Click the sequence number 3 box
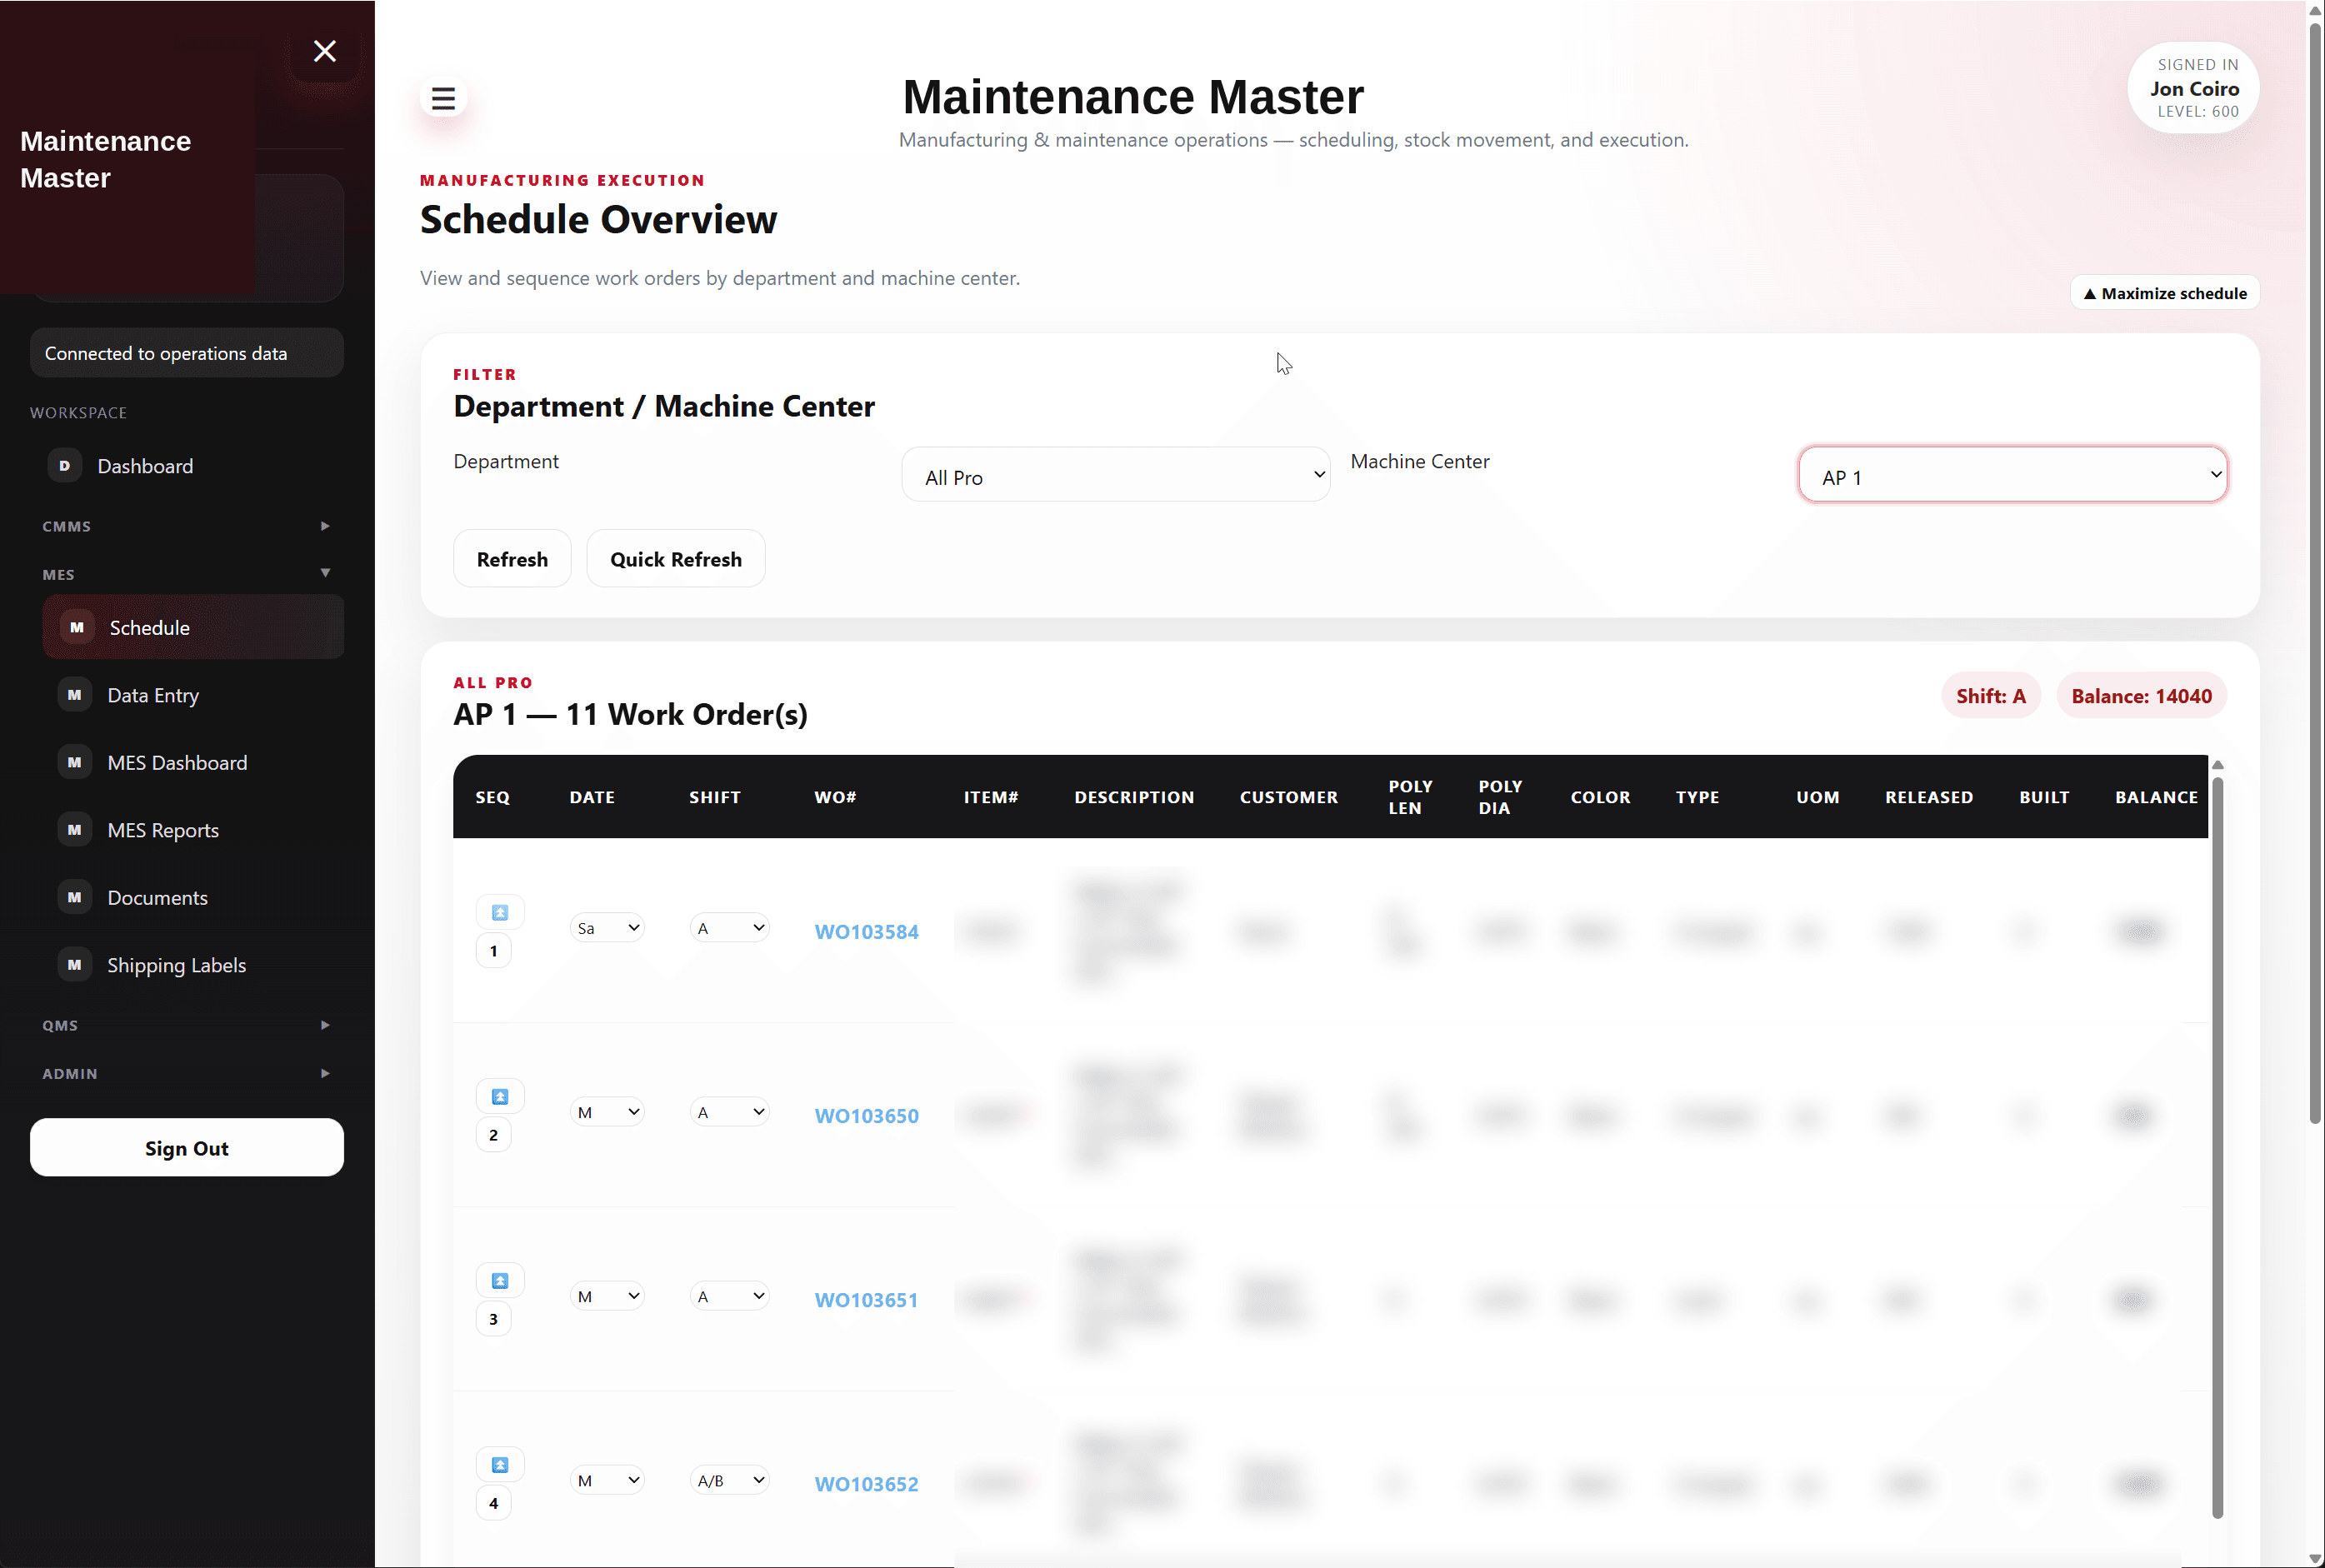Viewport: 2325px width, 1568px height. point(493,1319)
